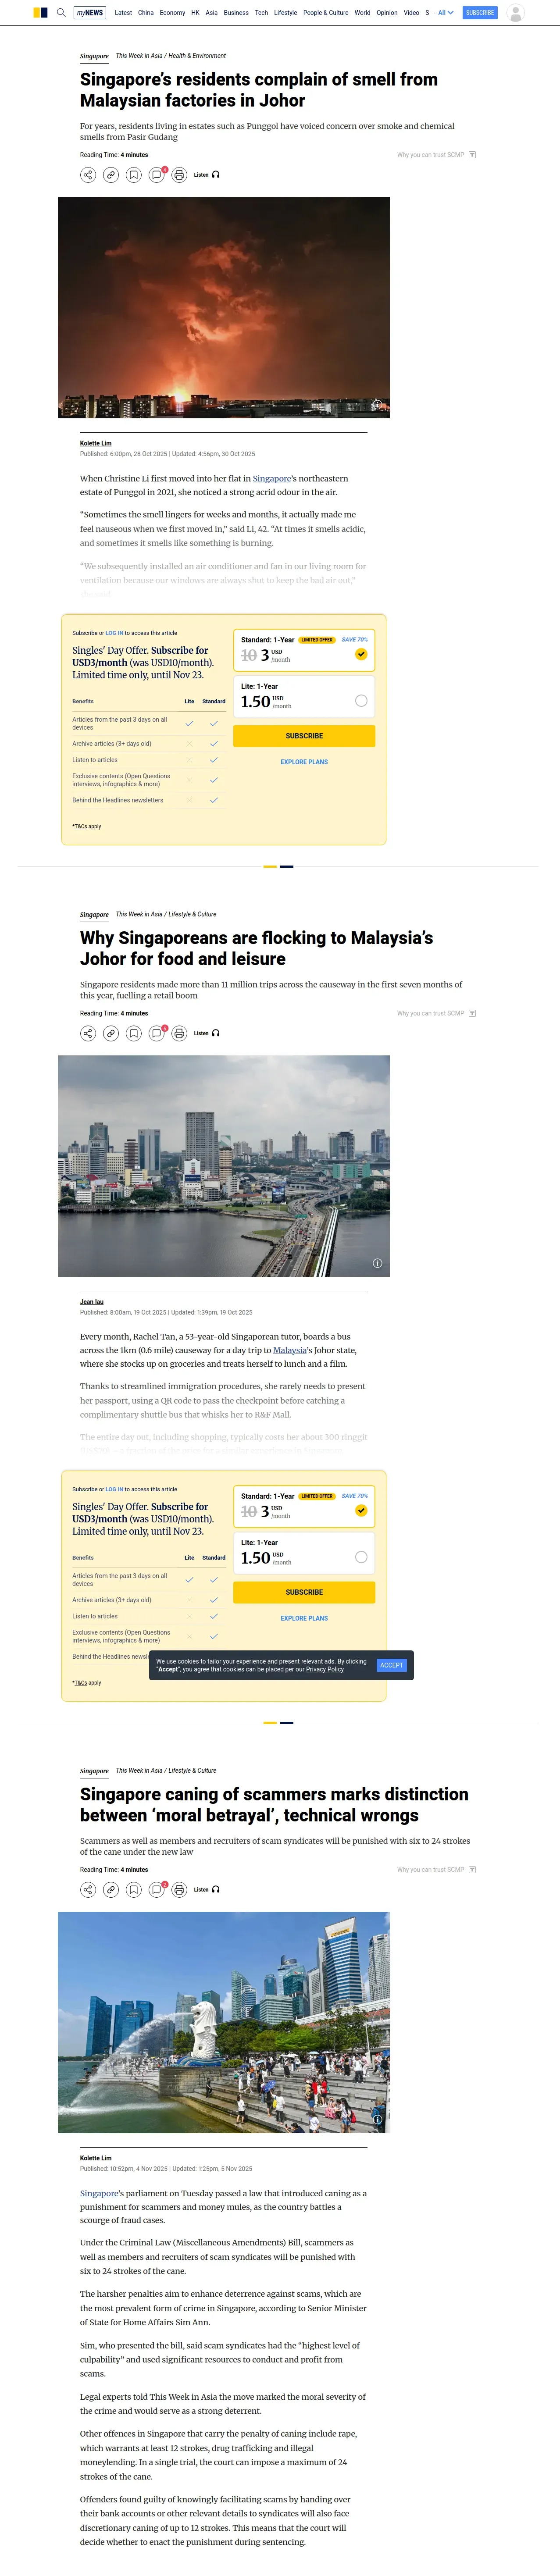
Task: Go to the Latest section
Action: coord(123,13)
